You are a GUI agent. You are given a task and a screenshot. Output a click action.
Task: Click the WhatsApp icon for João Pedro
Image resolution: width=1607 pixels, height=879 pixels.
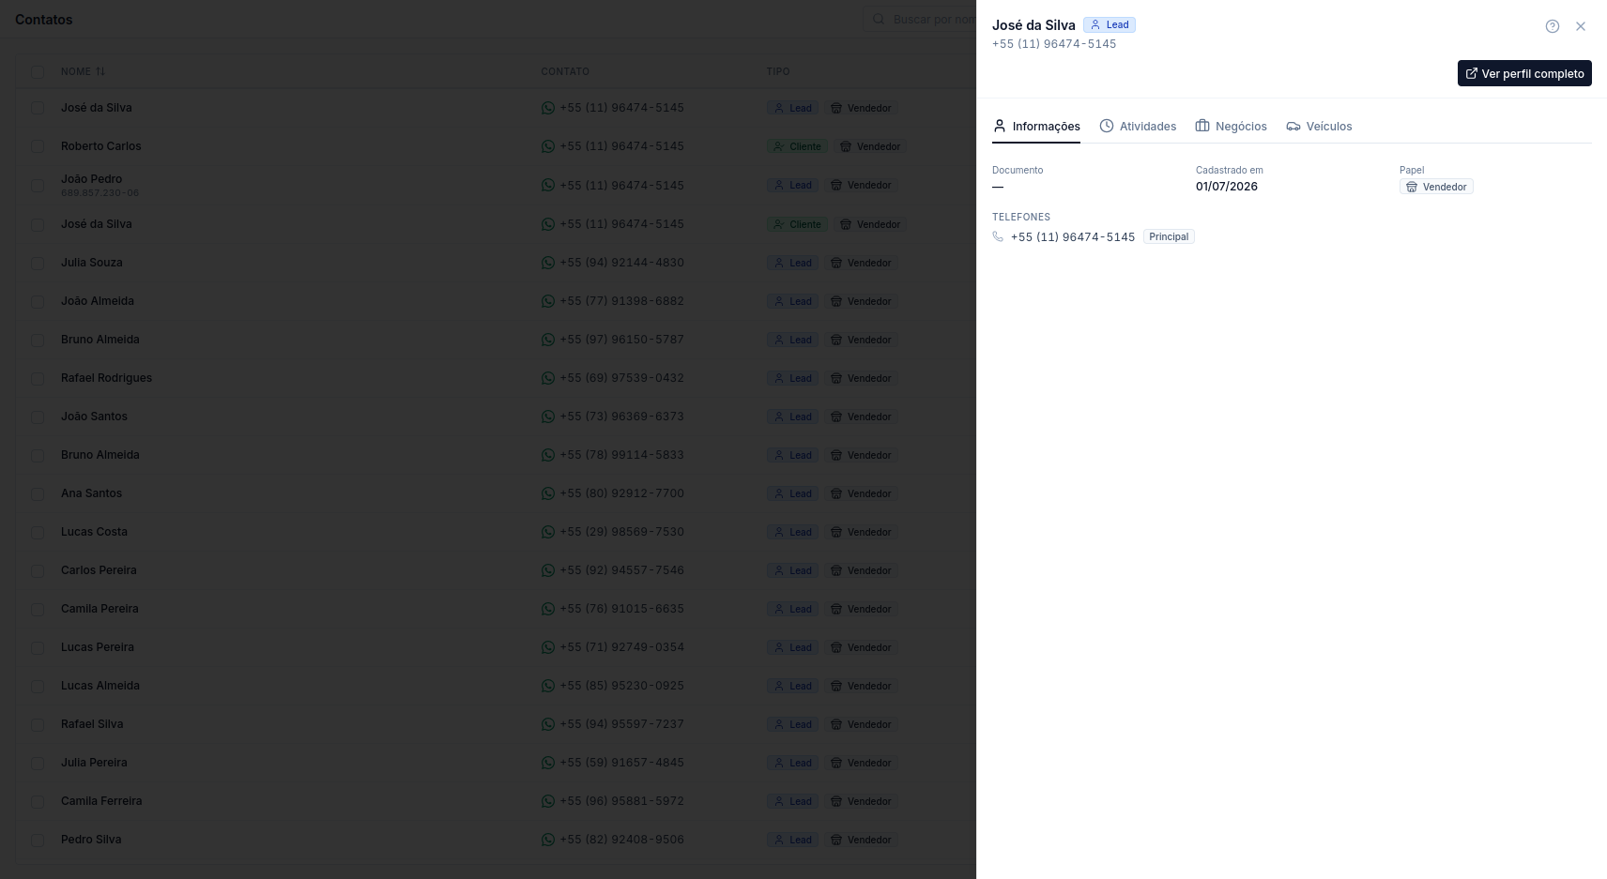pyautogui.click(x=548, y=186)
